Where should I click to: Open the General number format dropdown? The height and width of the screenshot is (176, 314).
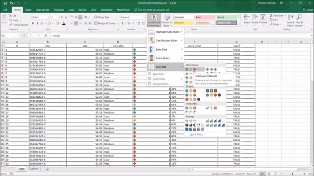click(144, 18)
